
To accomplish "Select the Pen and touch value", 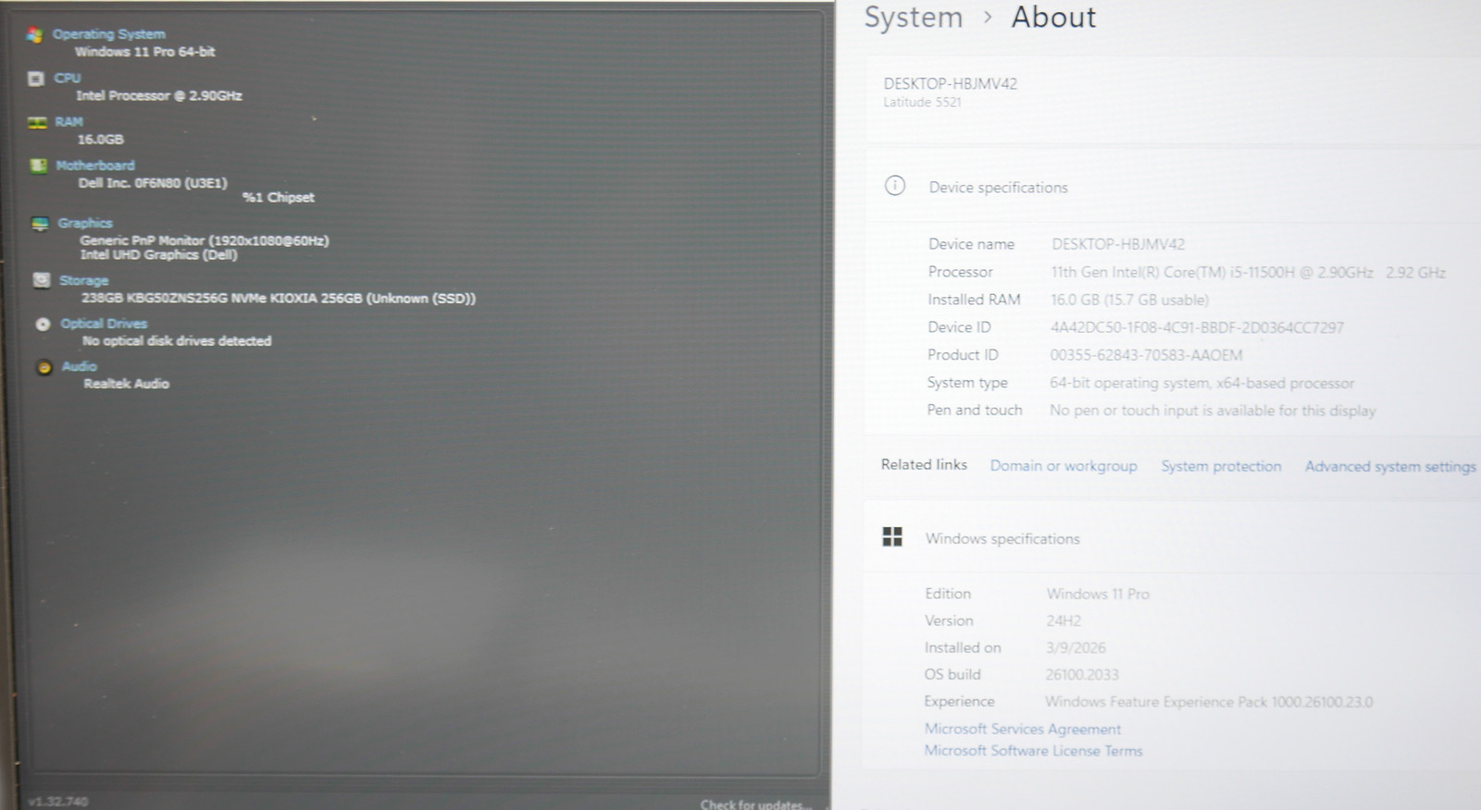I will tap(1213, 411).
